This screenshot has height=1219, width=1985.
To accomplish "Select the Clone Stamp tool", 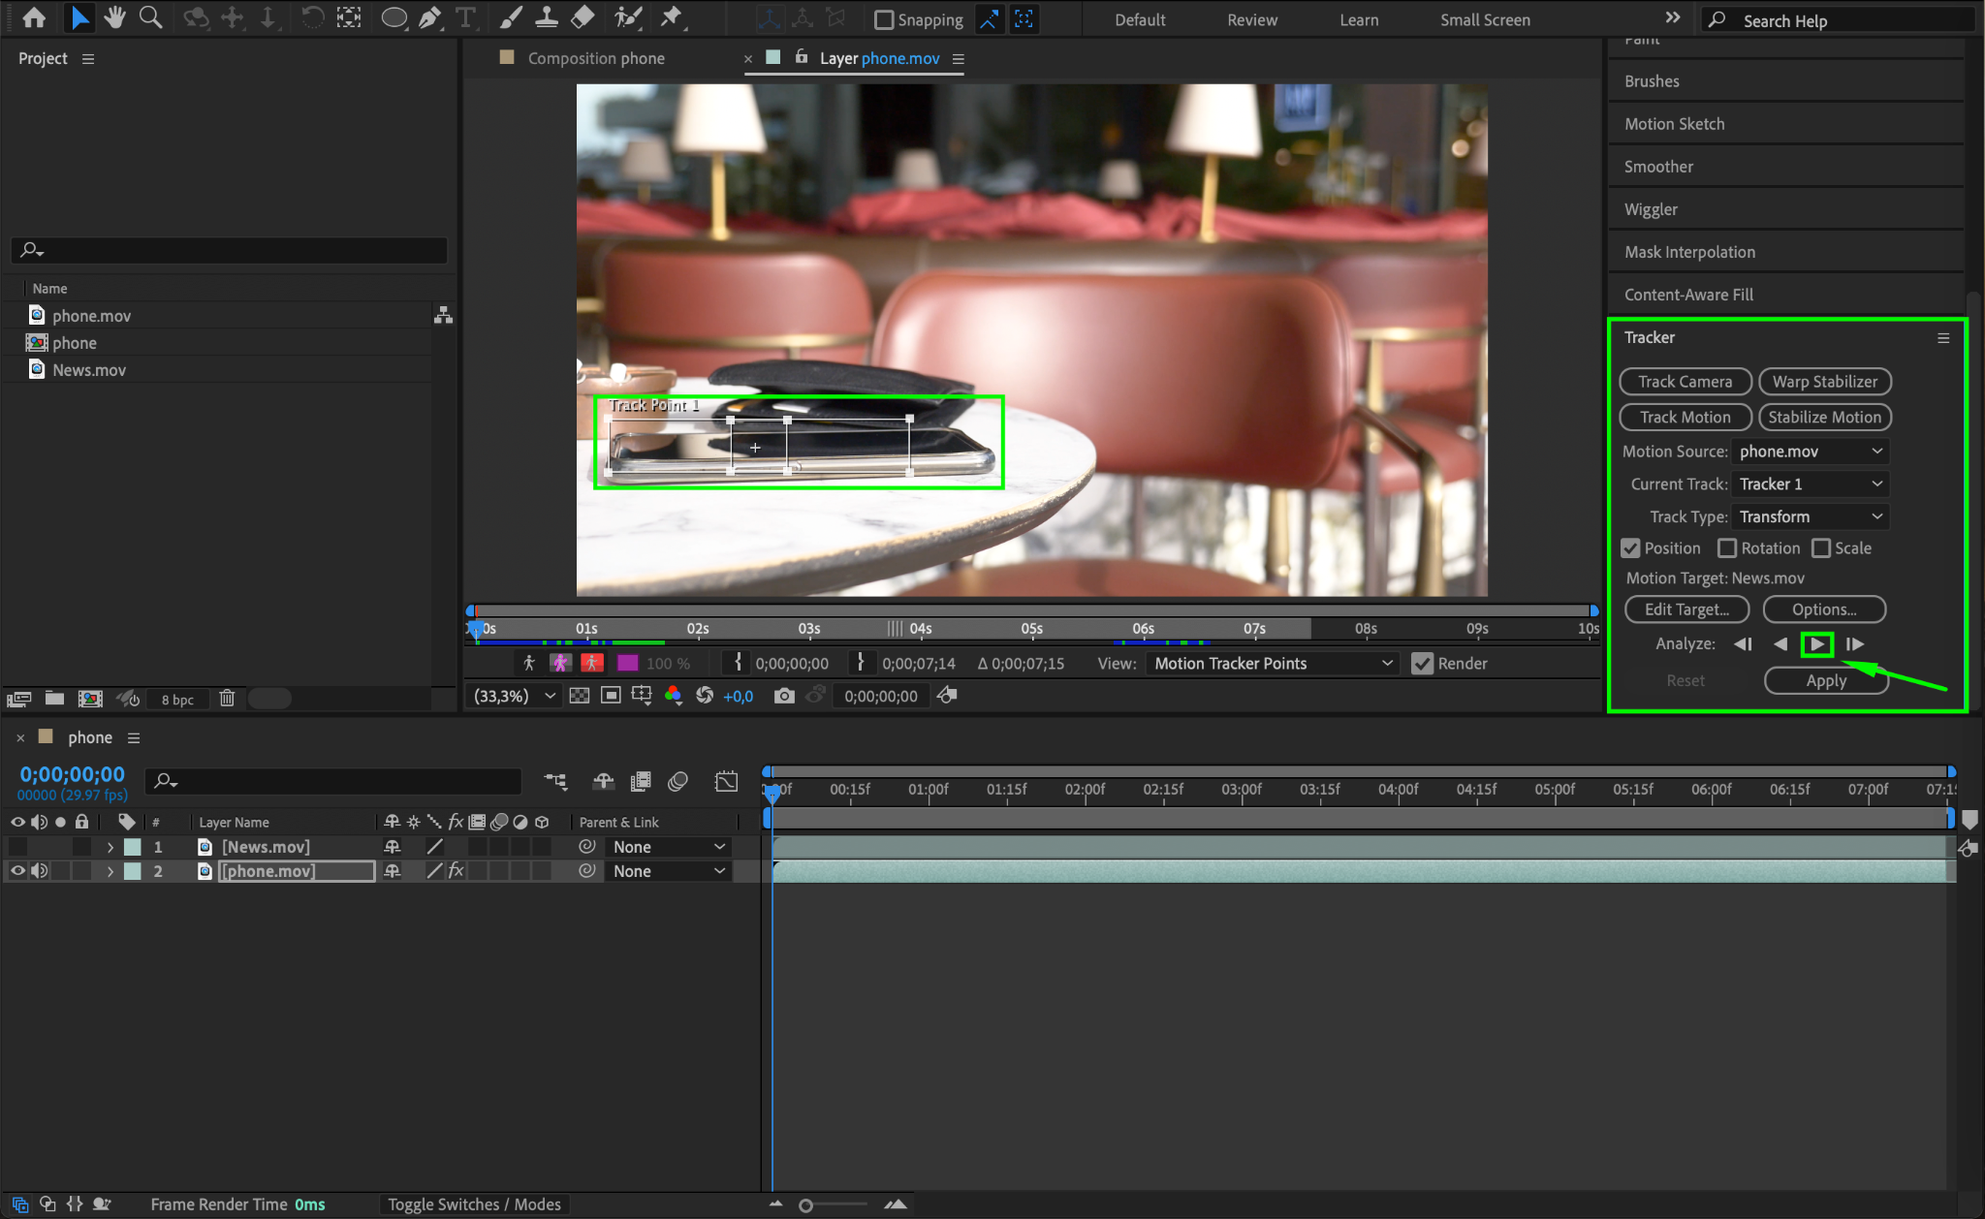I will 547,17.
